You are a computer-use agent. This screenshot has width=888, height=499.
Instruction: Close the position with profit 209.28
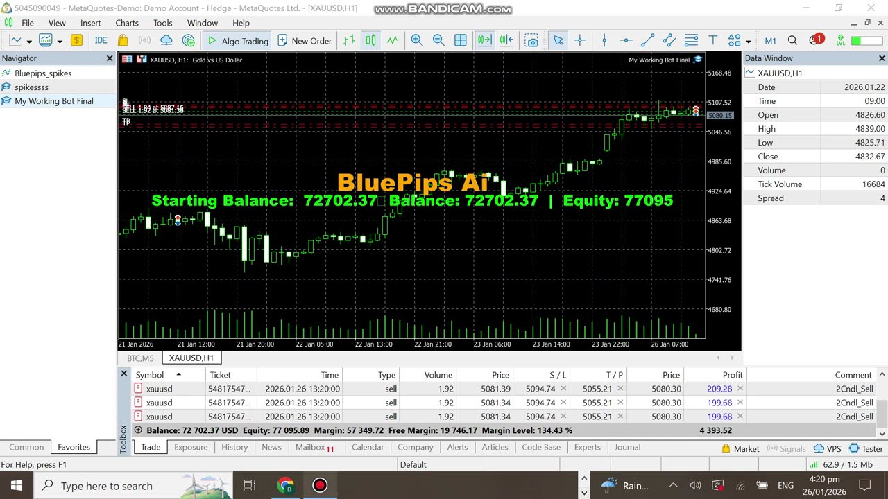pos(740,389)
